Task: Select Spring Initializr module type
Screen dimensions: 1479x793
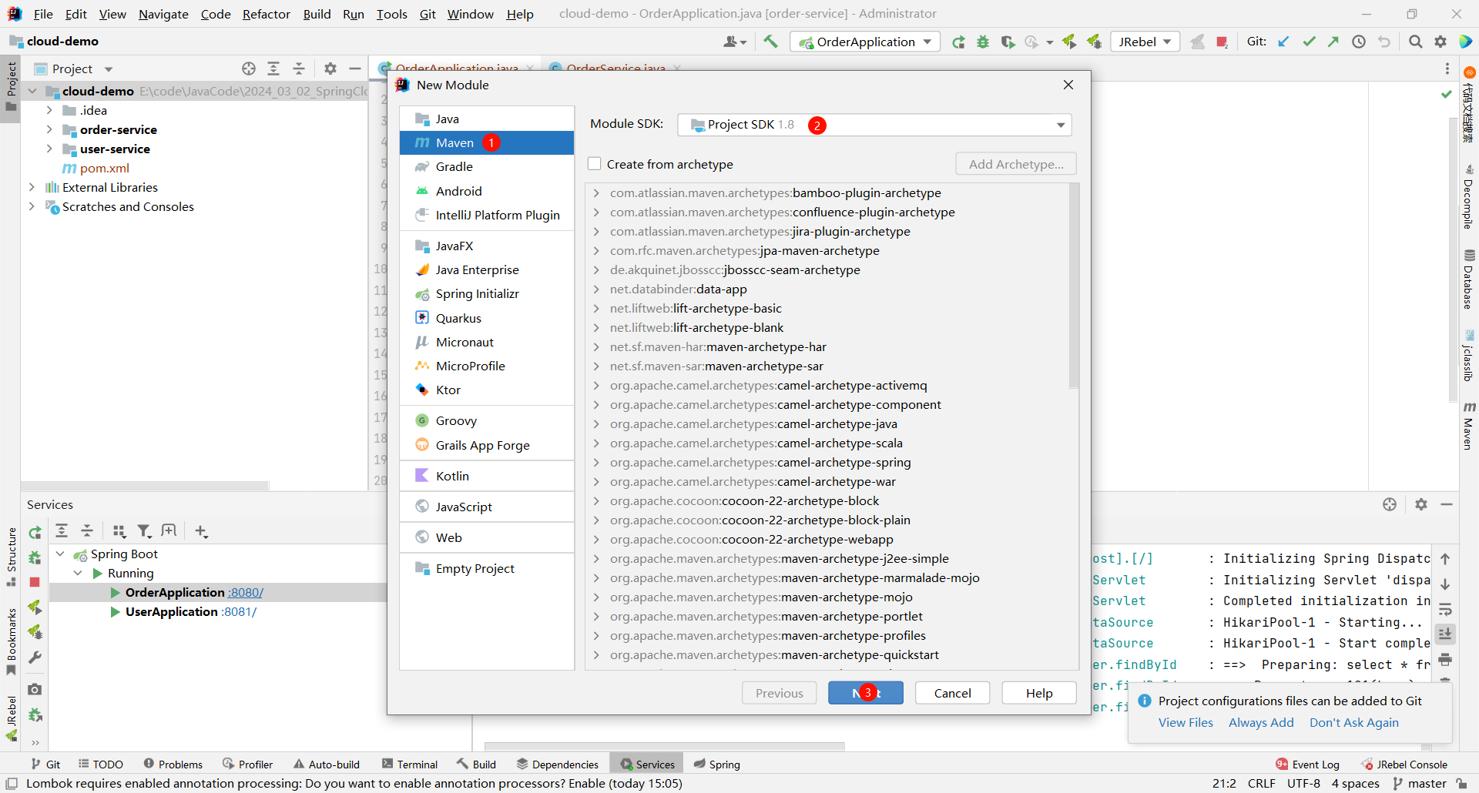Action: [487, 294]
